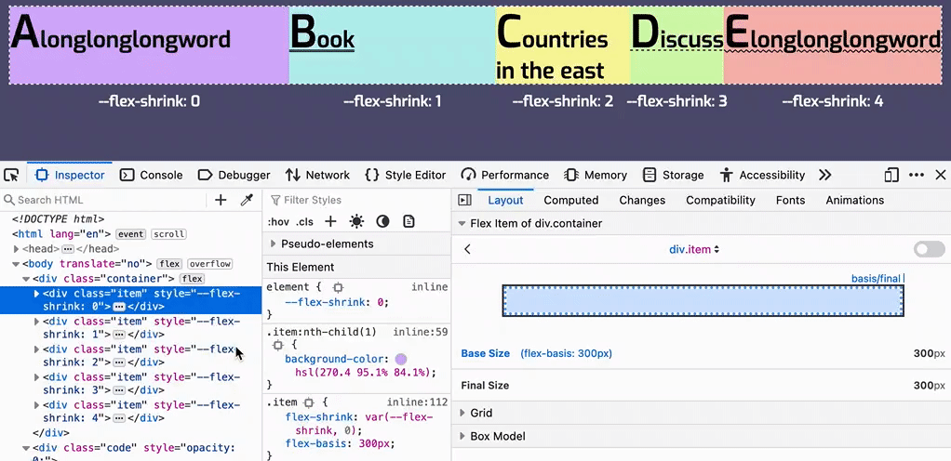Grab a color with the eyedropper
Viewport: 951px width, 461px height.
[x=247, y=200]
